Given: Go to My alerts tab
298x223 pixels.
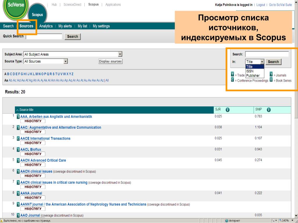Looking at the screenshot, I should 65,26.
